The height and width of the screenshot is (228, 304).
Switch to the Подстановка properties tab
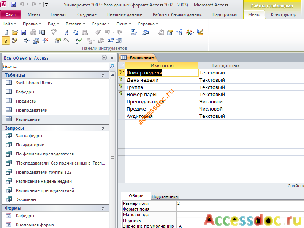(x=165, y=196)
